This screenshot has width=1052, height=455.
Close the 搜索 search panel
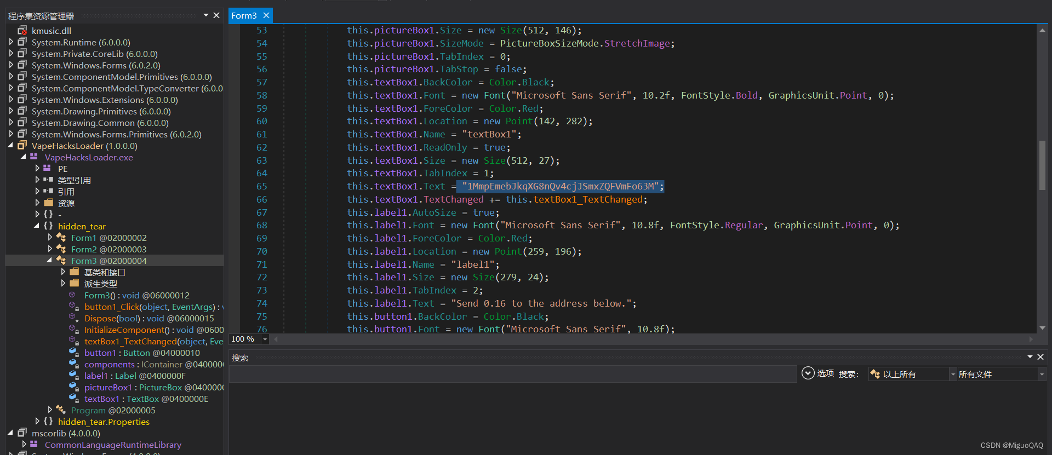click(1040, 357)
